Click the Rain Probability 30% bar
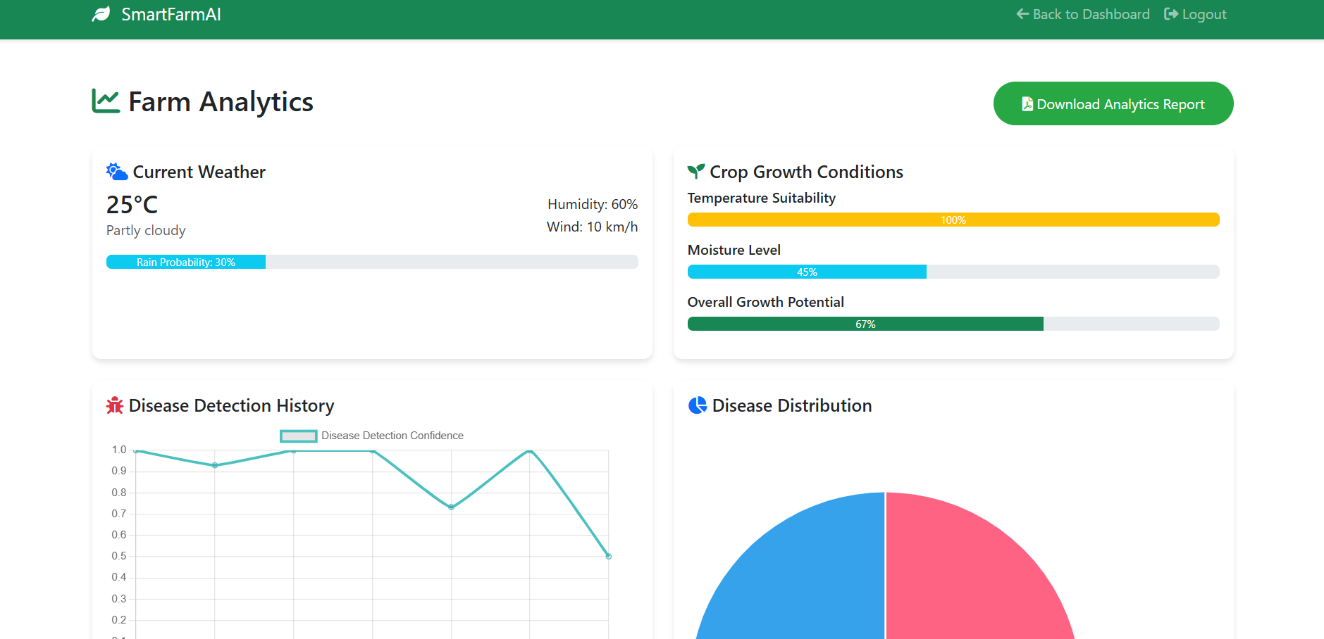The width and height of the screenshot is (1324, 639). point(186,262)
